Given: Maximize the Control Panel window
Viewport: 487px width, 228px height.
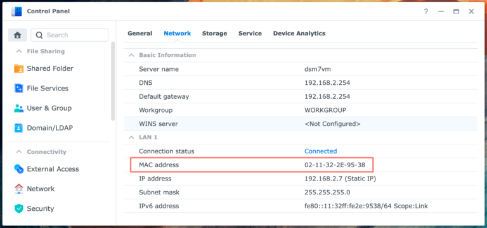Looking at the screenshot, I should pyautogui.click(x=456, y=11).
